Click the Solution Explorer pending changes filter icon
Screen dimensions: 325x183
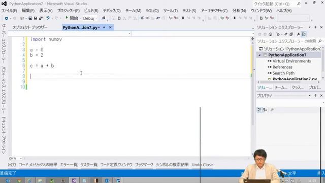coord(278,34)
